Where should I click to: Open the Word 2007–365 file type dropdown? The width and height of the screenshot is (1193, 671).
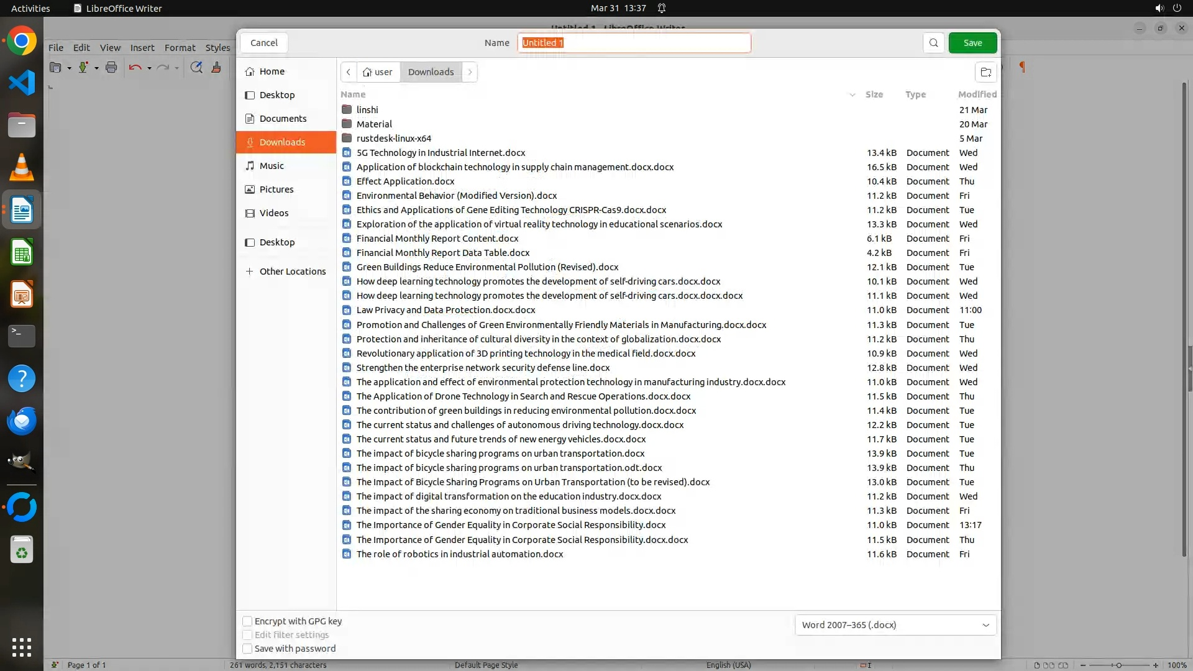[895, 625]
